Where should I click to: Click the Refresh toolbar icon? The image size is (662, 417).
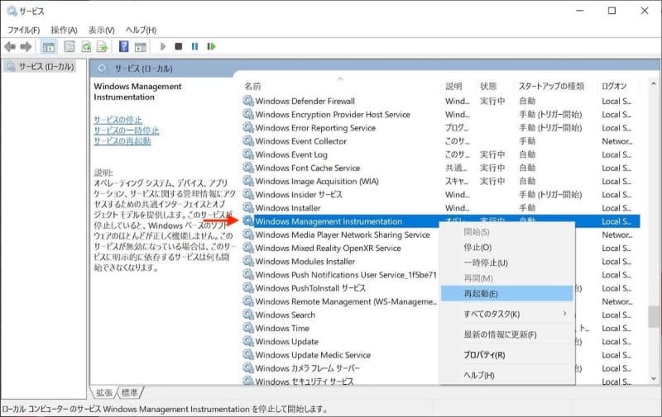[86, 47]
